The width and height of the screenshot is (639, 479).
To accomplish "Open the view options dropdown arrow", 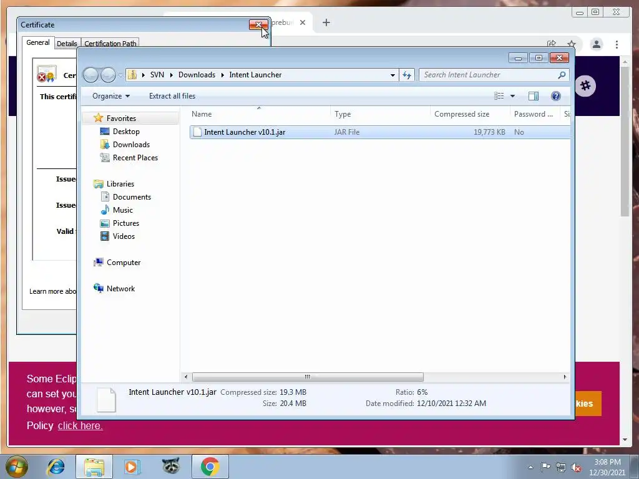I will click(x=513, y=96).
